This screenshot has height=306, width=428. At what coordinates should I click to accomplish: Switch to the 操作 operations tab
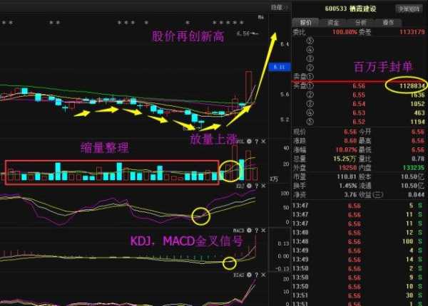[388, 23]
